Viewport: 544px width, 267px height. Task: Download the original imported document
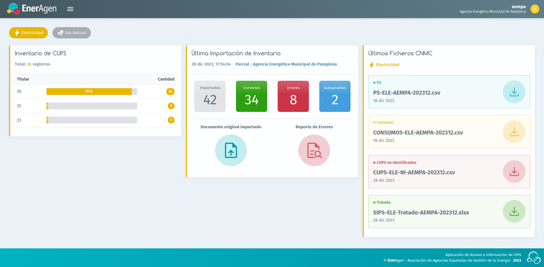[231, 150]
